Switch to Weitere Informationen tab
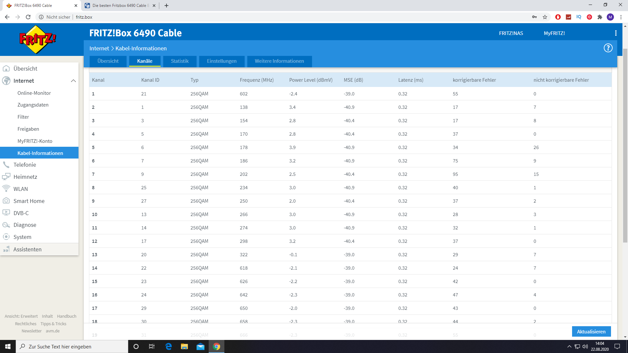The image size is (628, 353). [279, 61]
